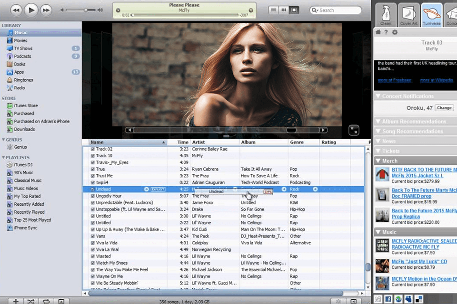Screen dimensions: 457x304
Task: Uncheck the Track 10 song checkbox
Action: (93, 156)
